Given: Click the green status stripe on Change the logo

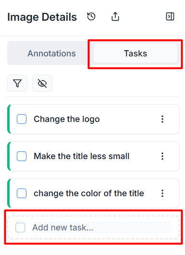Looking at the screenshot, I should pyautogui.click(x=9, y=119).
